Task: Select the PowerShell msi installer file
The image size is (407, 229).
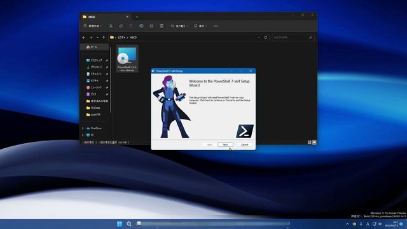Action: pos(127,59)
